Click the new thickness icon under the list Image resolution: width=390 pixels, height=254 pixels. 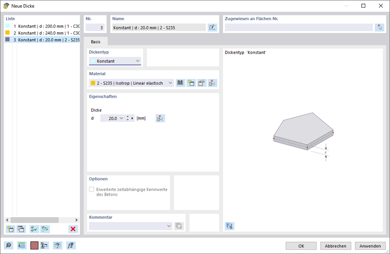10,229
